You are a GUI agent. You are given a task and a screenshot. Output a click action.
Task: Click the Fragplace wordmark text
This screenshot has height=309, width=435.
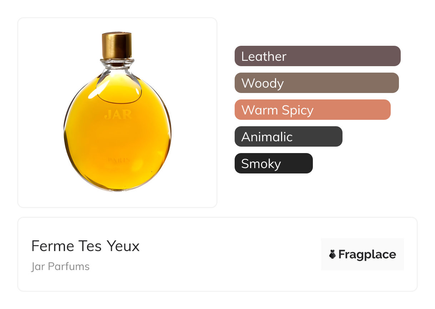tap(367, 255)
